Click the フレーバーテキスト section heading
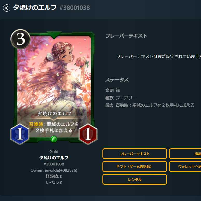This screenshot has width=201, height=201. point(126,36)
